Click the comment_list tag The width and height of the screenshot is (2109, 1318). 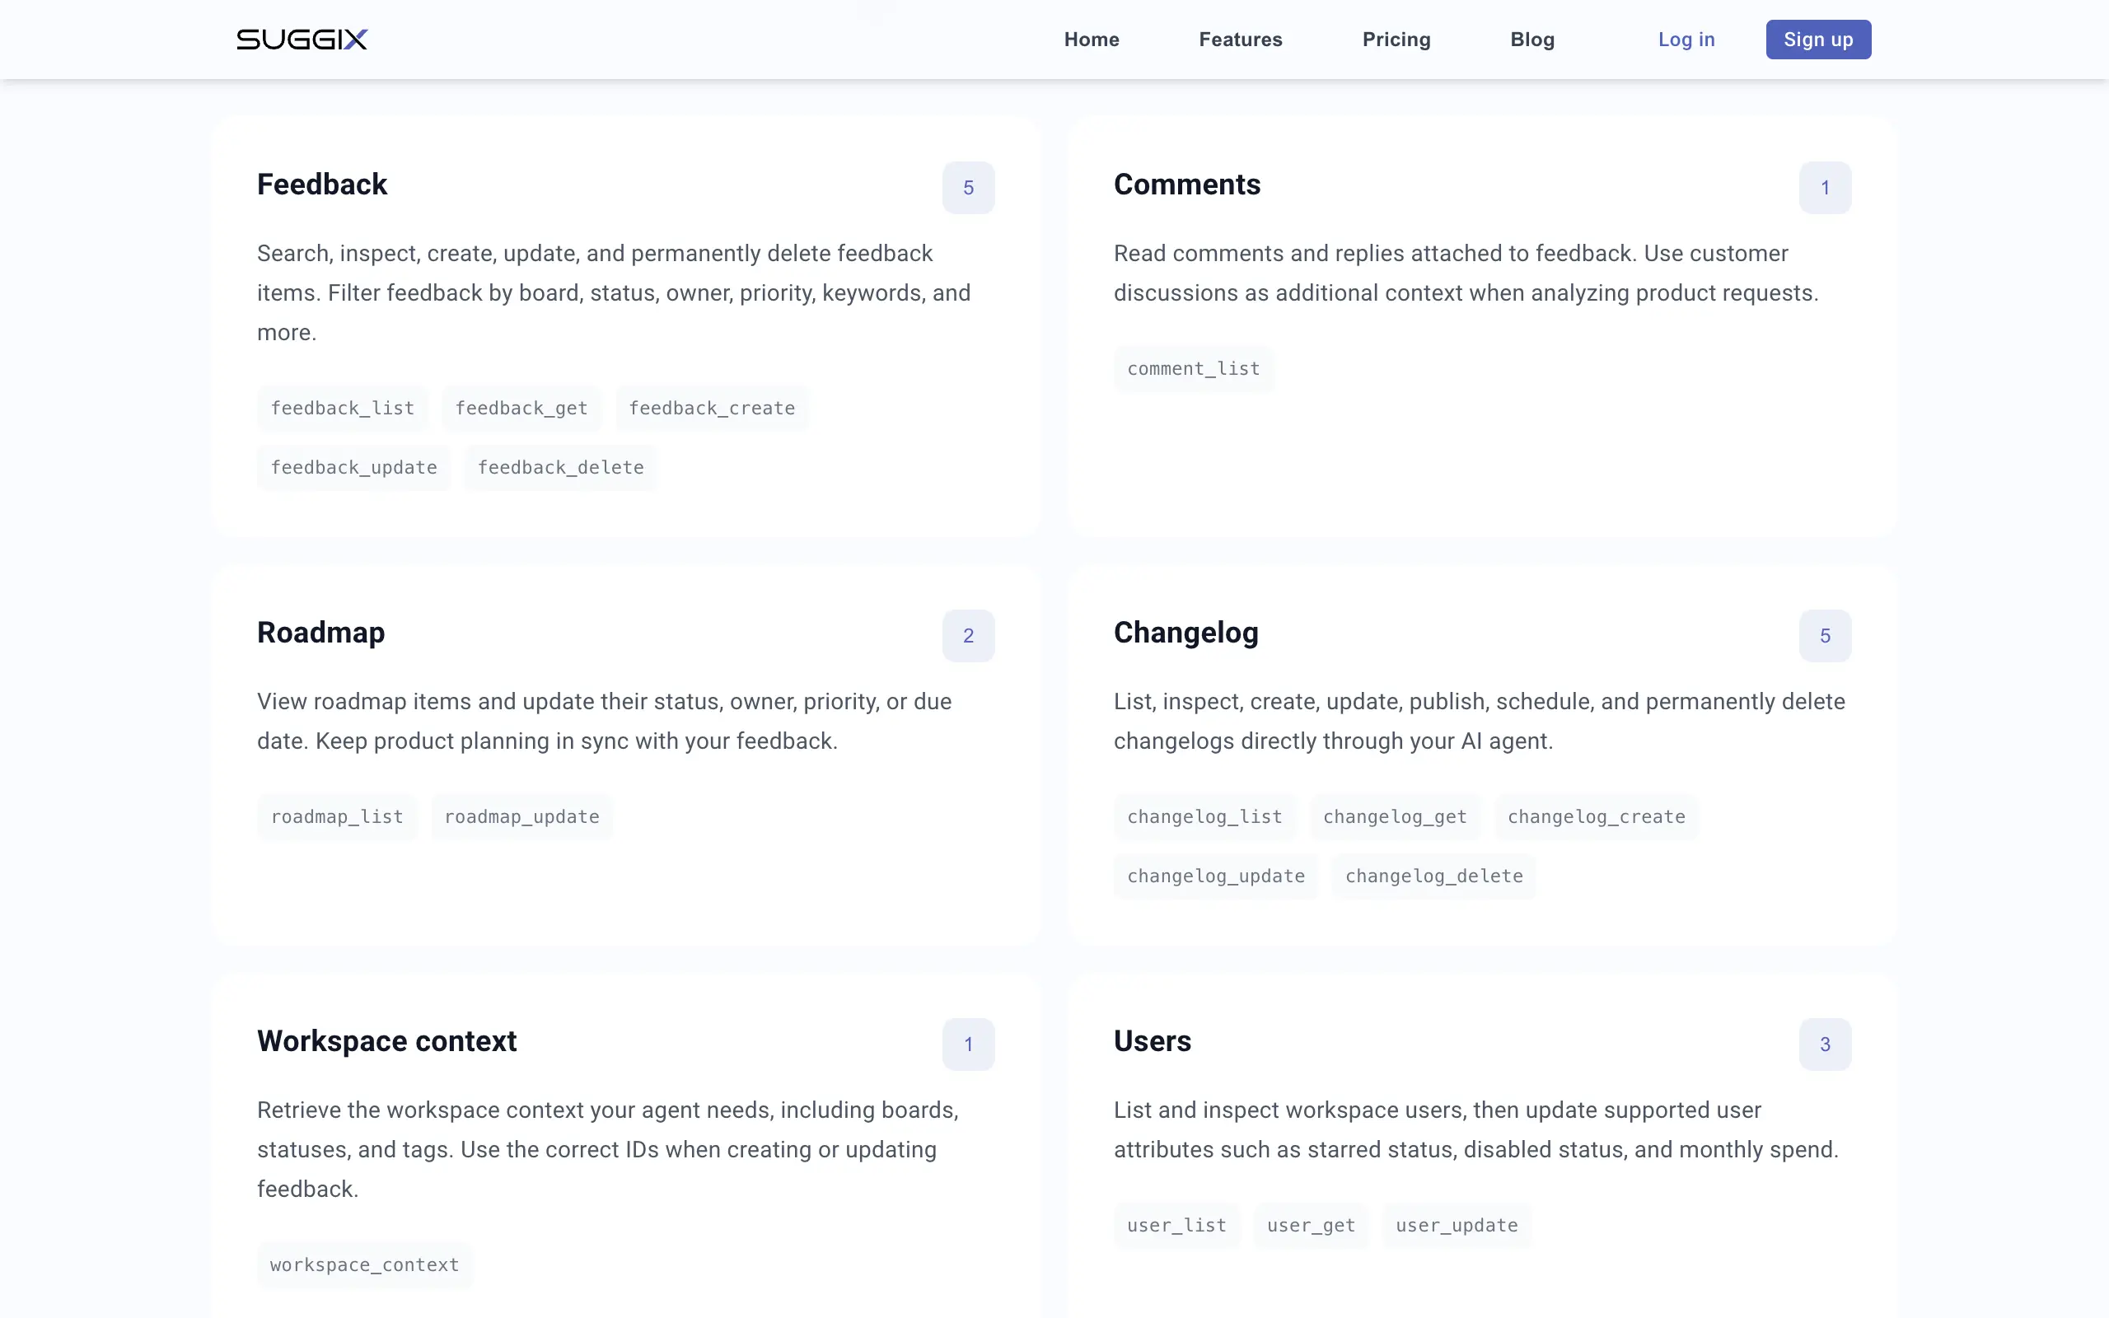pyautogui.click(x=1193, y=369)
